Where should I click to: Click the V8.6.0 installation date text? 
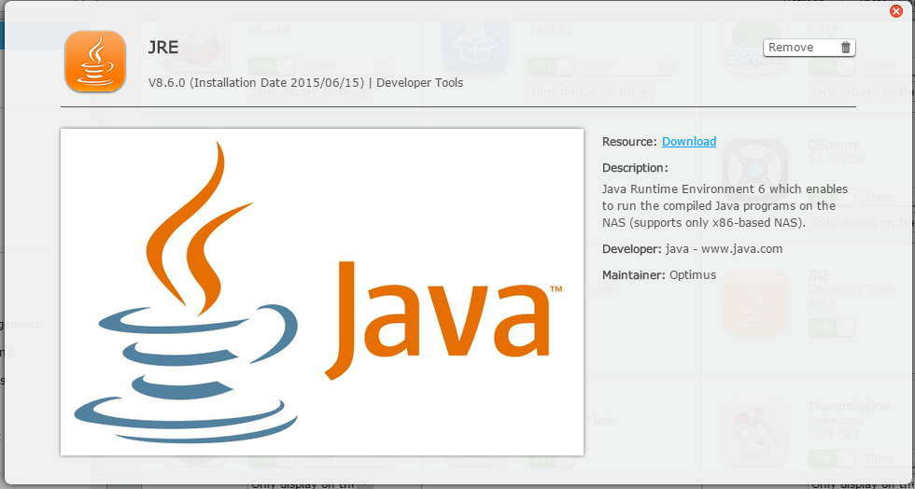257,83
